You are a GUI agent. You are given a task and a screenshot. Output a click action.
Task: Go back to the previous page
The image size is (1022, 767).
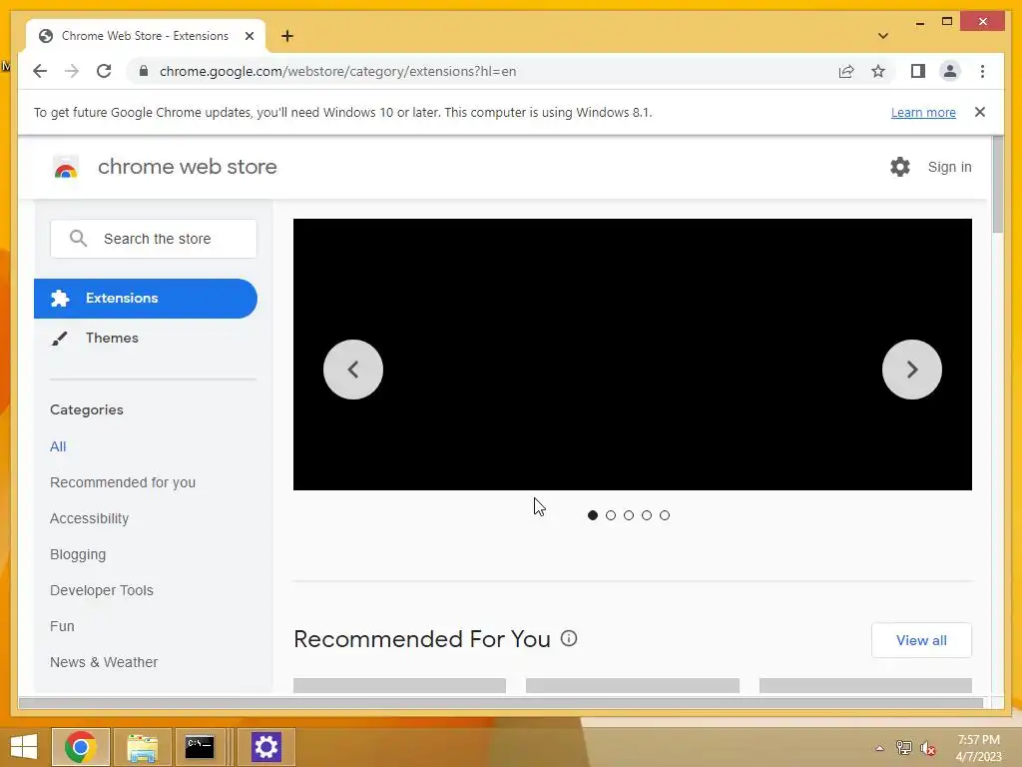[x=40, y=71]
